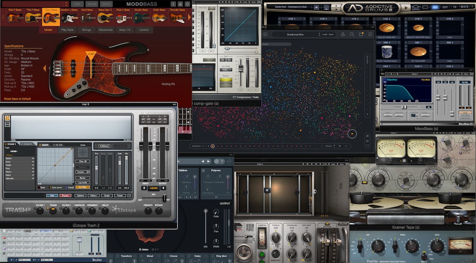Click Trash 2 spectrum view icon top-left
This screenshot has width=476, height=263.
tap(7, 119)
